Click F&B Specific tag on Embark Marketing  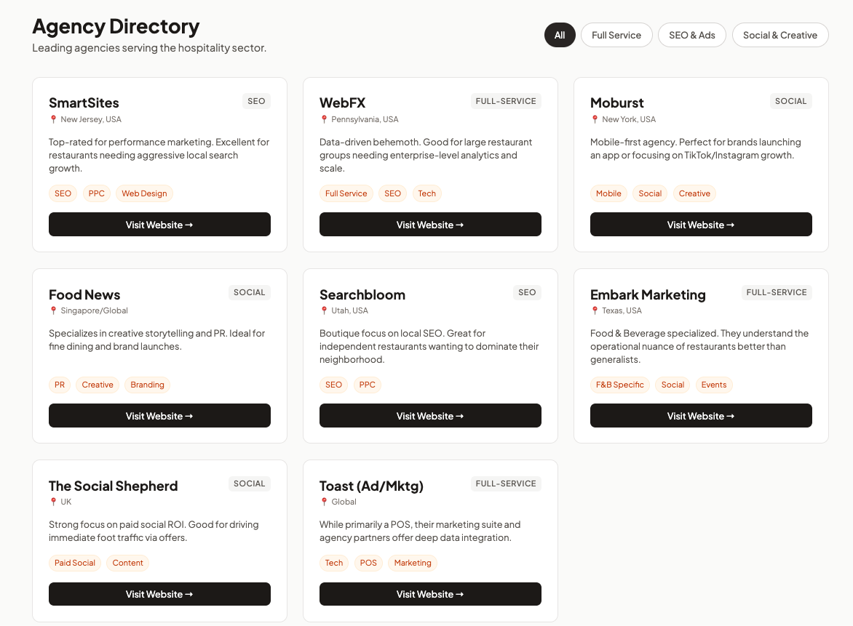click(x=619, y=385)
